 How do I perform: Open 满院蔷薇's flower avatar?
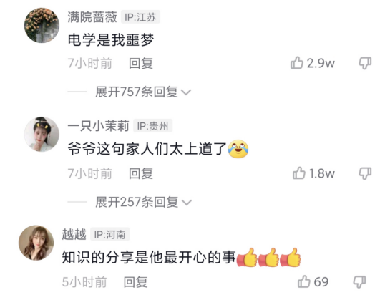[42, 25]
